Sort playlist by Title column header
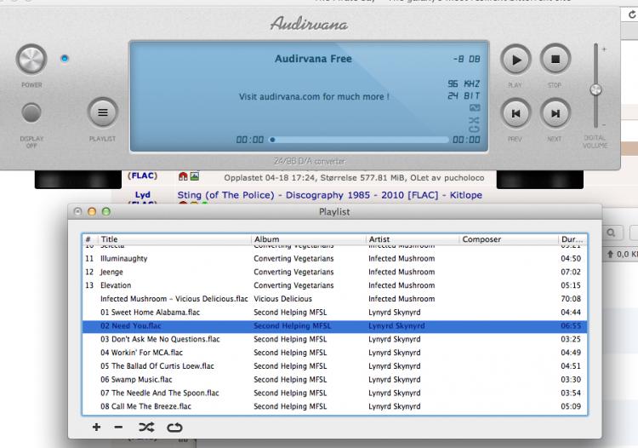Image resolution: width=638 pixels, height=448 pixels. click(x=170, y=239)
